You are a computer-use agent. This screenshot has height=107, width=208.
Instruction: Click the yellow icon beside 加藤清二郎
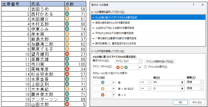[67, 44]
